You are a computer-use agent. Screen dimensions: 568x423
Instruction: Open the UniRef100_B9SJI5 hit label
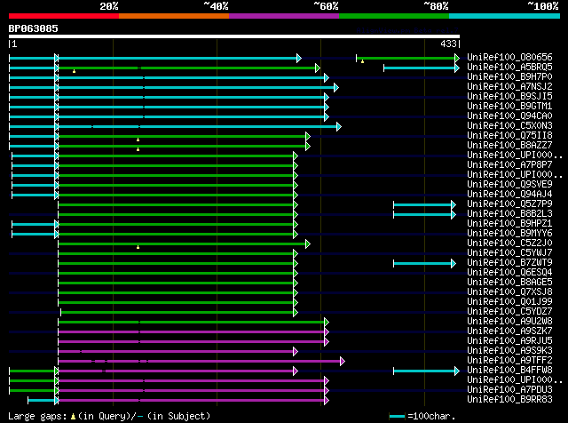[x=509, y=96]
